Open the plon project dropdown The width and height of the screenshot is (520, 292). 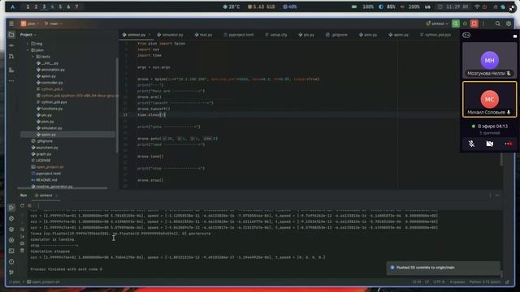click(30, 24)
